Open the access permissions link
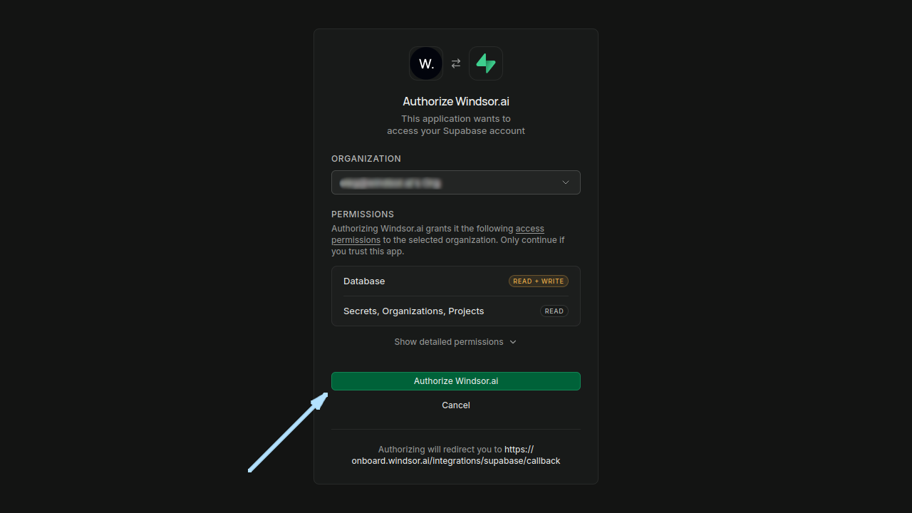The height and width of the screenshot is (513, 912). 437,234
